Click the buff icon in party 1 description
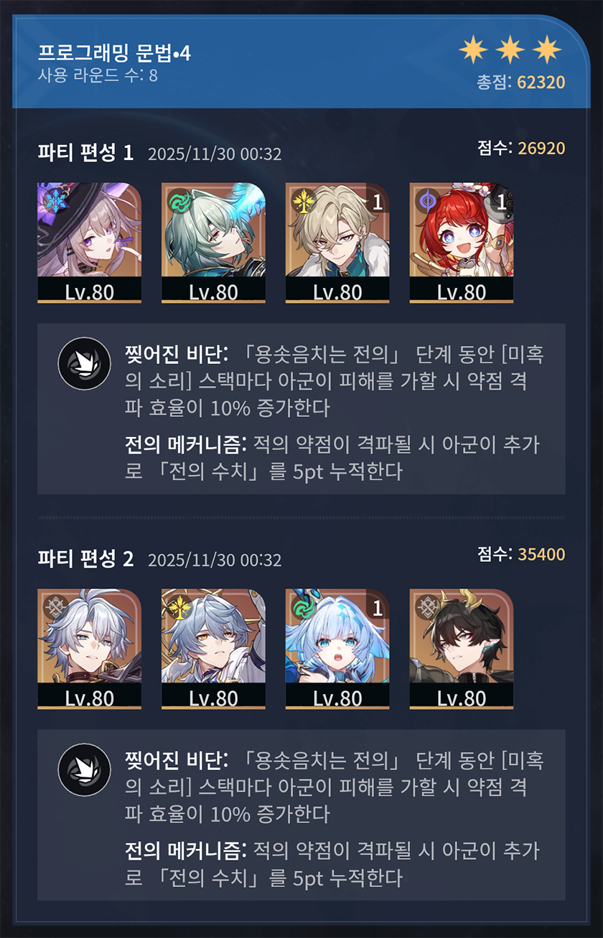The image size is (603, 938). [x=85, y=364]
